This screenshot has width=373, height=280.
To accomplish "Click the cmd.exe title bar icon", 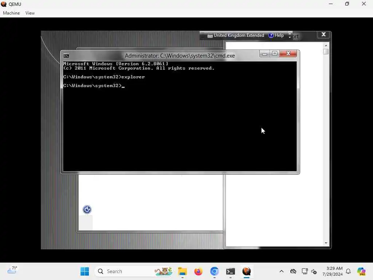I will click(66, 56).
